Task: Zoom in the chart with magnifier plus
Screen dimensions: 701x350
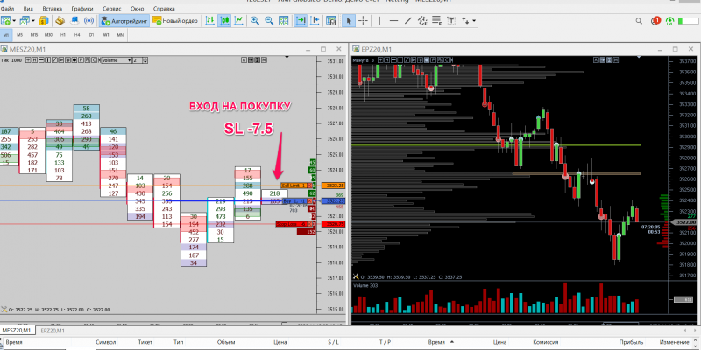Action: click(254, 20)
